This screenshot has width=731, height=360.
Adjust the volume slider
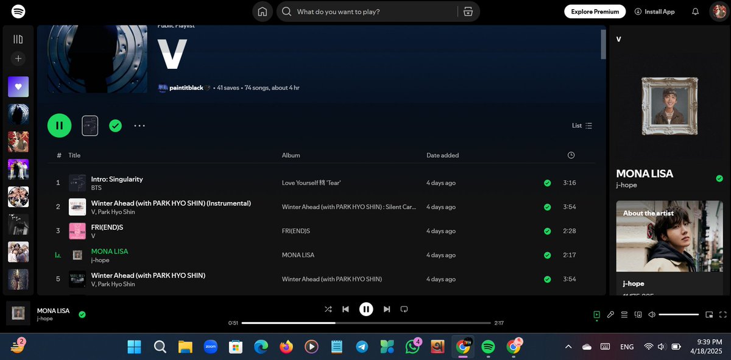pos(679,314)
